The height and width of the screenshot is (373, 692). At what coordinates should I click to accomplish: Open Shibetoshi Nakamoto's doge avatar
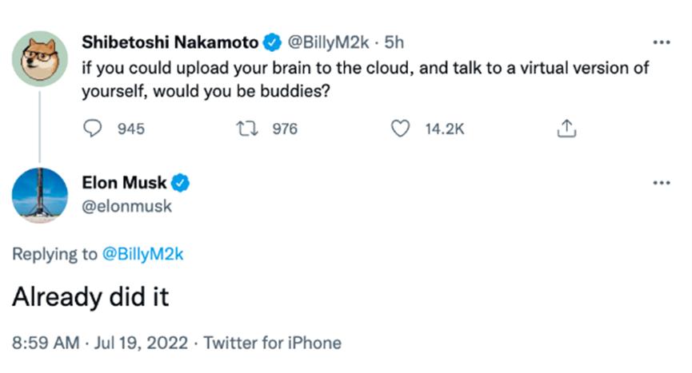pyautogui.click(x=40, y=58)
